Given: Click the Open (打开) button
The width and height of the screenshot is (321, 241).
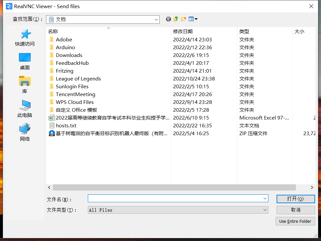Looking at the screenshot, I should pyautogui.click(x=296, y=199).
